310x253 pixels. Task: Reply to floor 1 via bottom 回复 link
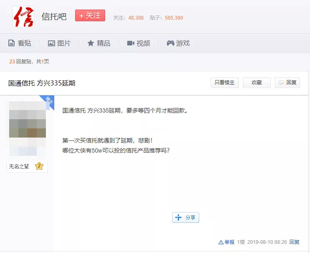coord(295,242)
